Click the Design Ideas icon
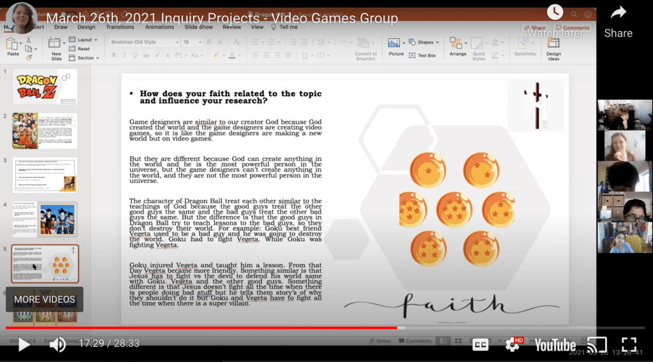The image size is (653, 362). pyautogui.click(x=554, y=47)
